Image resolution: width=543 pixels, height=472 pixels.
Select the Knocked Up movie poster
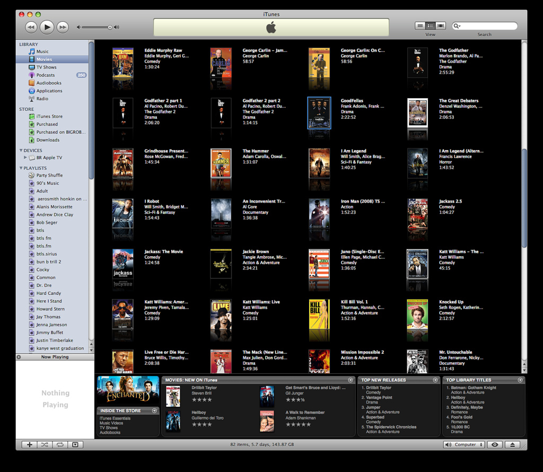click(417, 314)
